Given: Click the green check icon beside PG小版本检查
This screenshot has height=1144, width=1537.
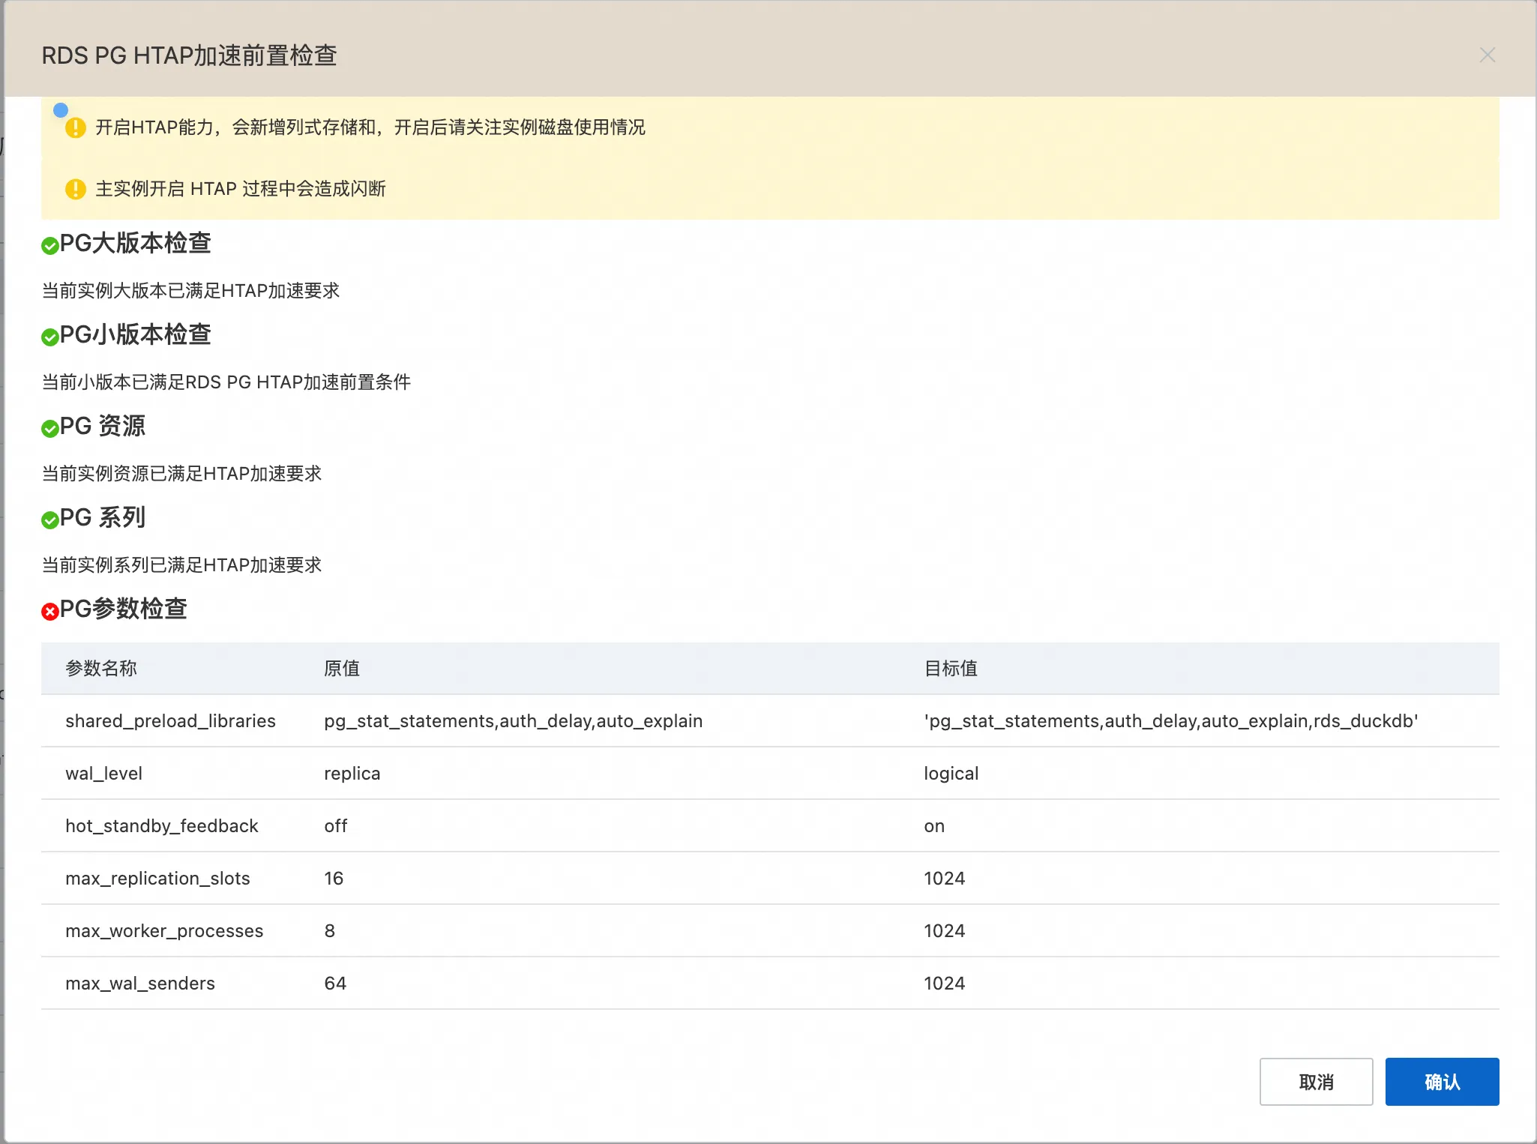Looking at the screenshot, I should 50,337.
